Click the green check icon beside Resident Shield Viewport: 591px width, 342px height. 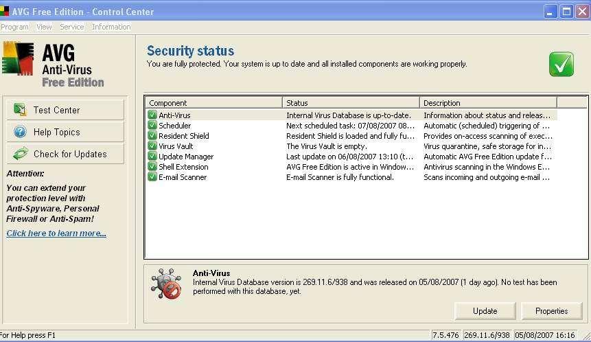click(152, 136)
